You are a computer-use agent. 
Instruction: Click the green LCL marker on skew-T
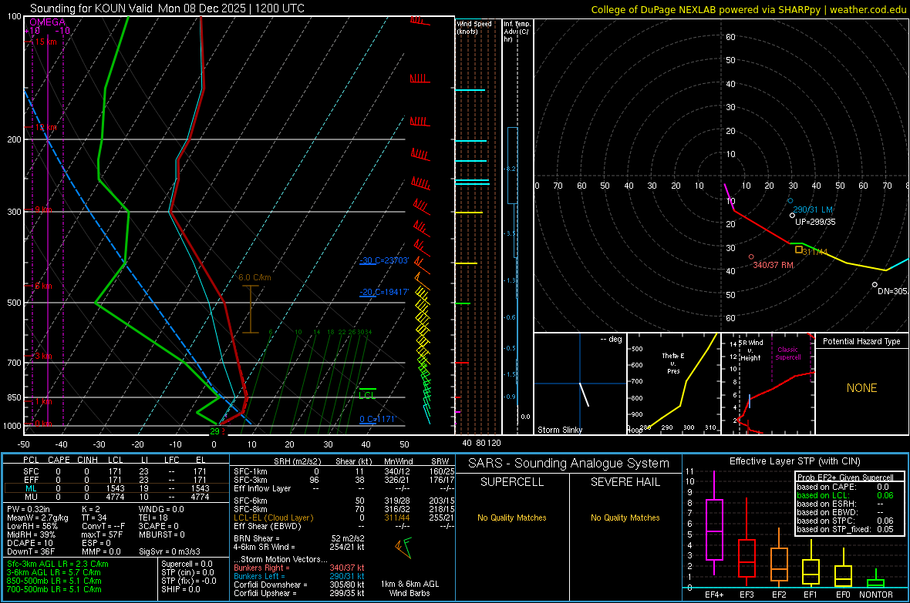pyautogui.click(x=367, y=393)
